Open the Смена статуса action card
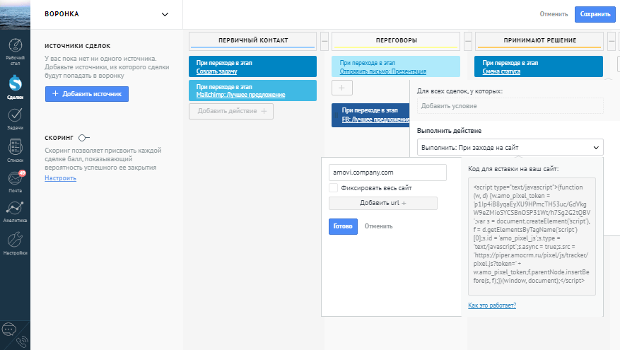This screenshot has width=620, height=350. point(539,66)
